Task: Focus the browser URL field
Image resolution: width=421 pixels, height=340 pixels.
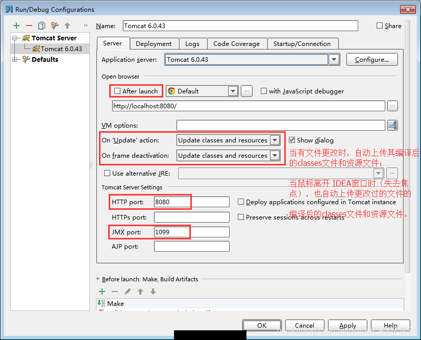Action: tap(249, 106)
